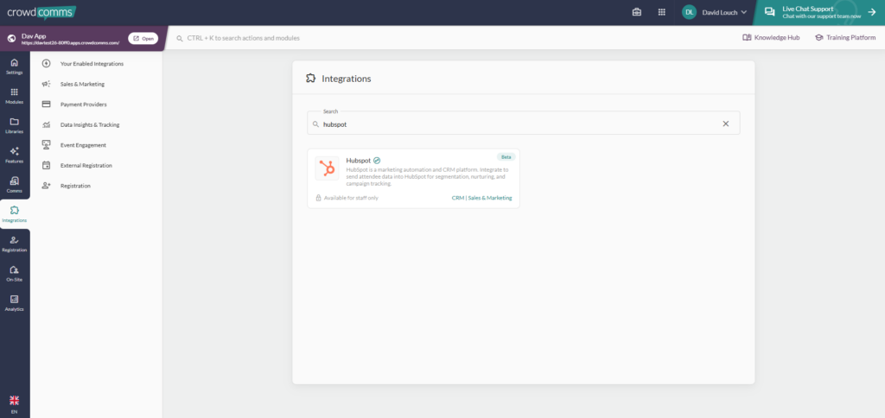
Task: Select Data Insights & Tracking category
Action: click(x=90, y=124)
